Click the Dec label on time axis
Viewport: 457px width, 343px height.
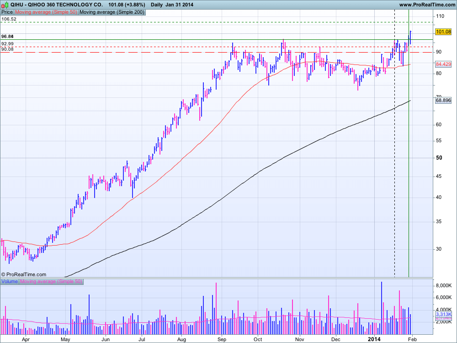[x=336, y=339]
